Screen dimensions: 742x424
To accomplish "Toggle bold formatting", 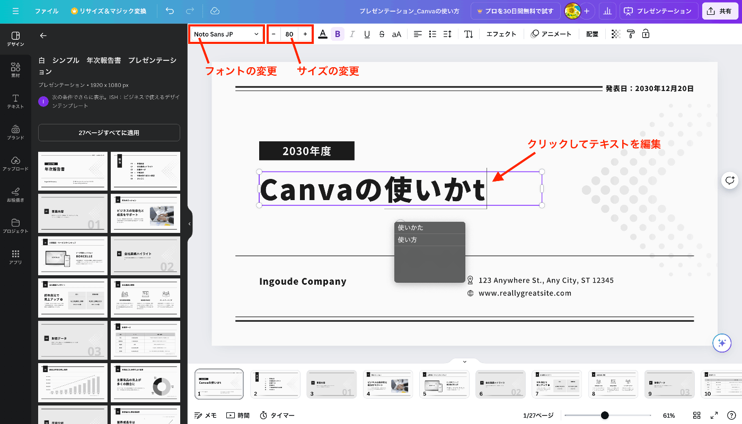I will tap(338, 34).
